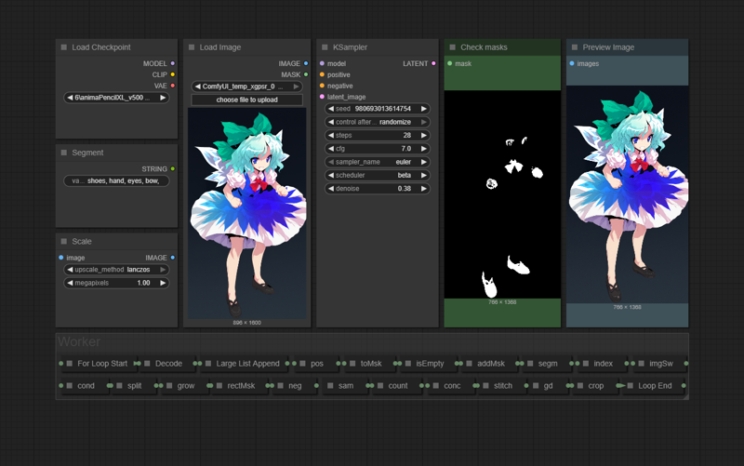Image resolution: width=744 pixels, height=466 pixels.
Task: Increase megapixels value with right arrow
Action: click(x=163, y=283)
